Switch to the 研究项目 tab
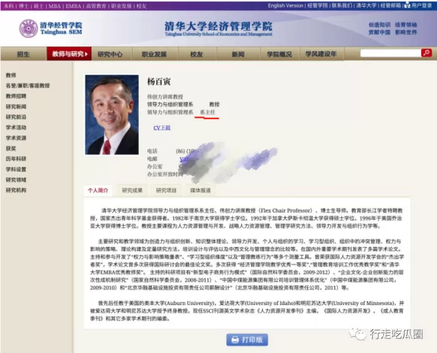 (166, 190)
